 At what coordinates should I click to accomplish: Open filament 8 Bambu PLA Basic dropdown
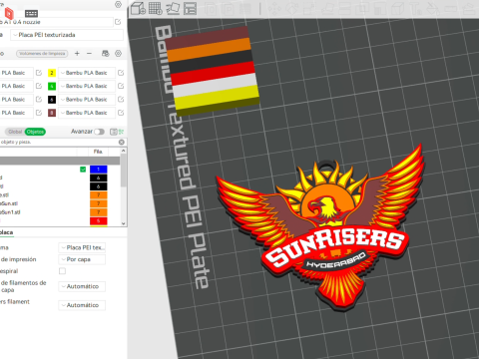87,113
